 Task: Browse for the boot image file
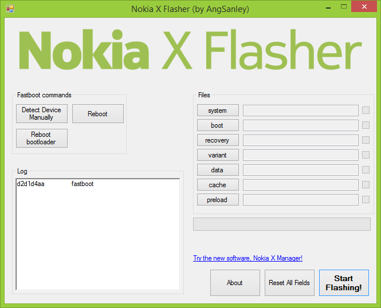(x=218, y=125)
